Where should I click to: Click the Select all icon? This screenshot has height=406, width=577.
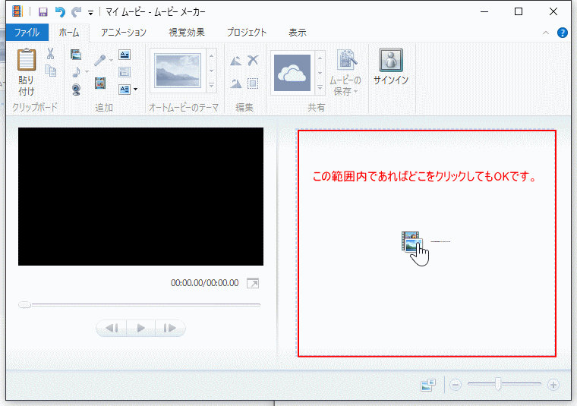pos(253,83)
